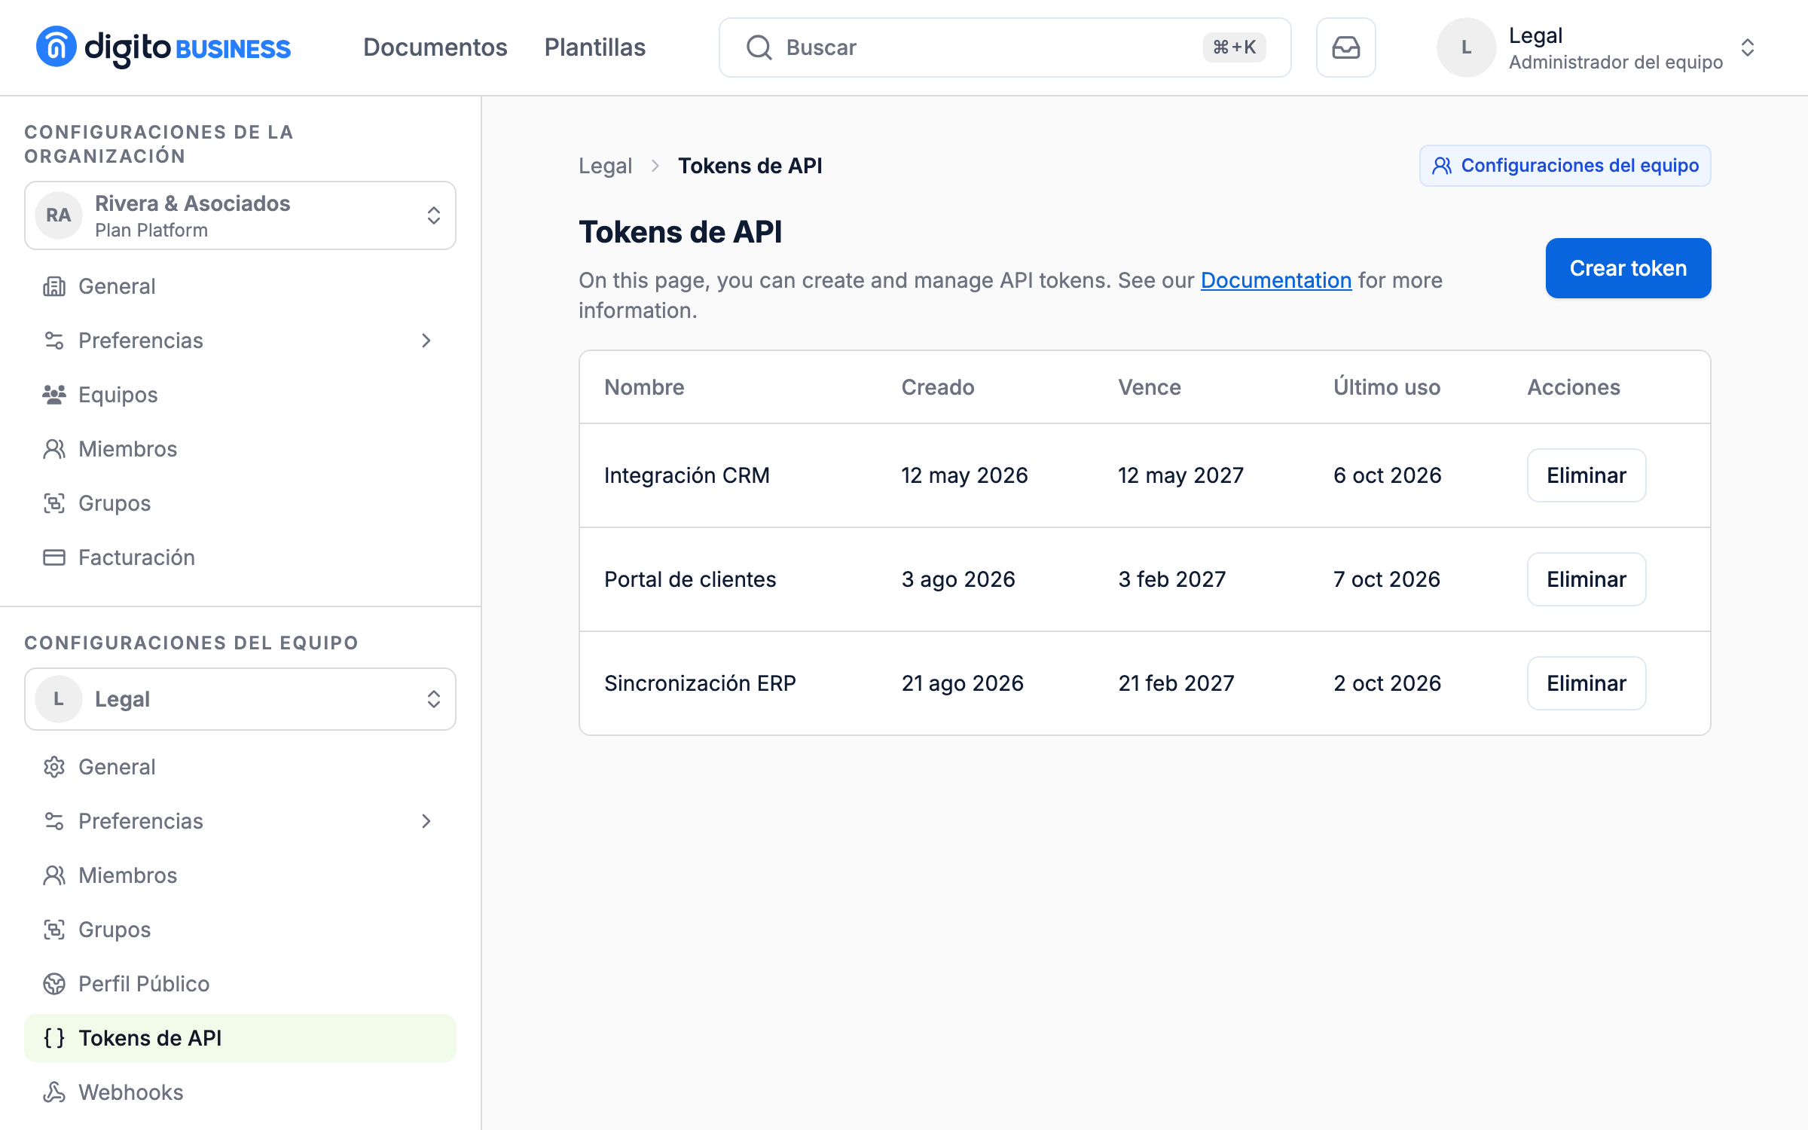Focus the Buscar search field

[1005, 47]
